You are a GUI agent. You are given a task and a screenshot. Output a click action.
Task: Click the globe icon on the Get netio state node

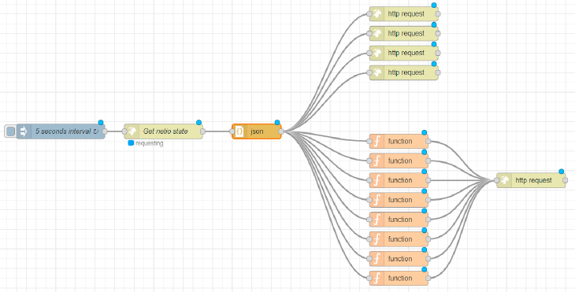[x=132, y=131]
